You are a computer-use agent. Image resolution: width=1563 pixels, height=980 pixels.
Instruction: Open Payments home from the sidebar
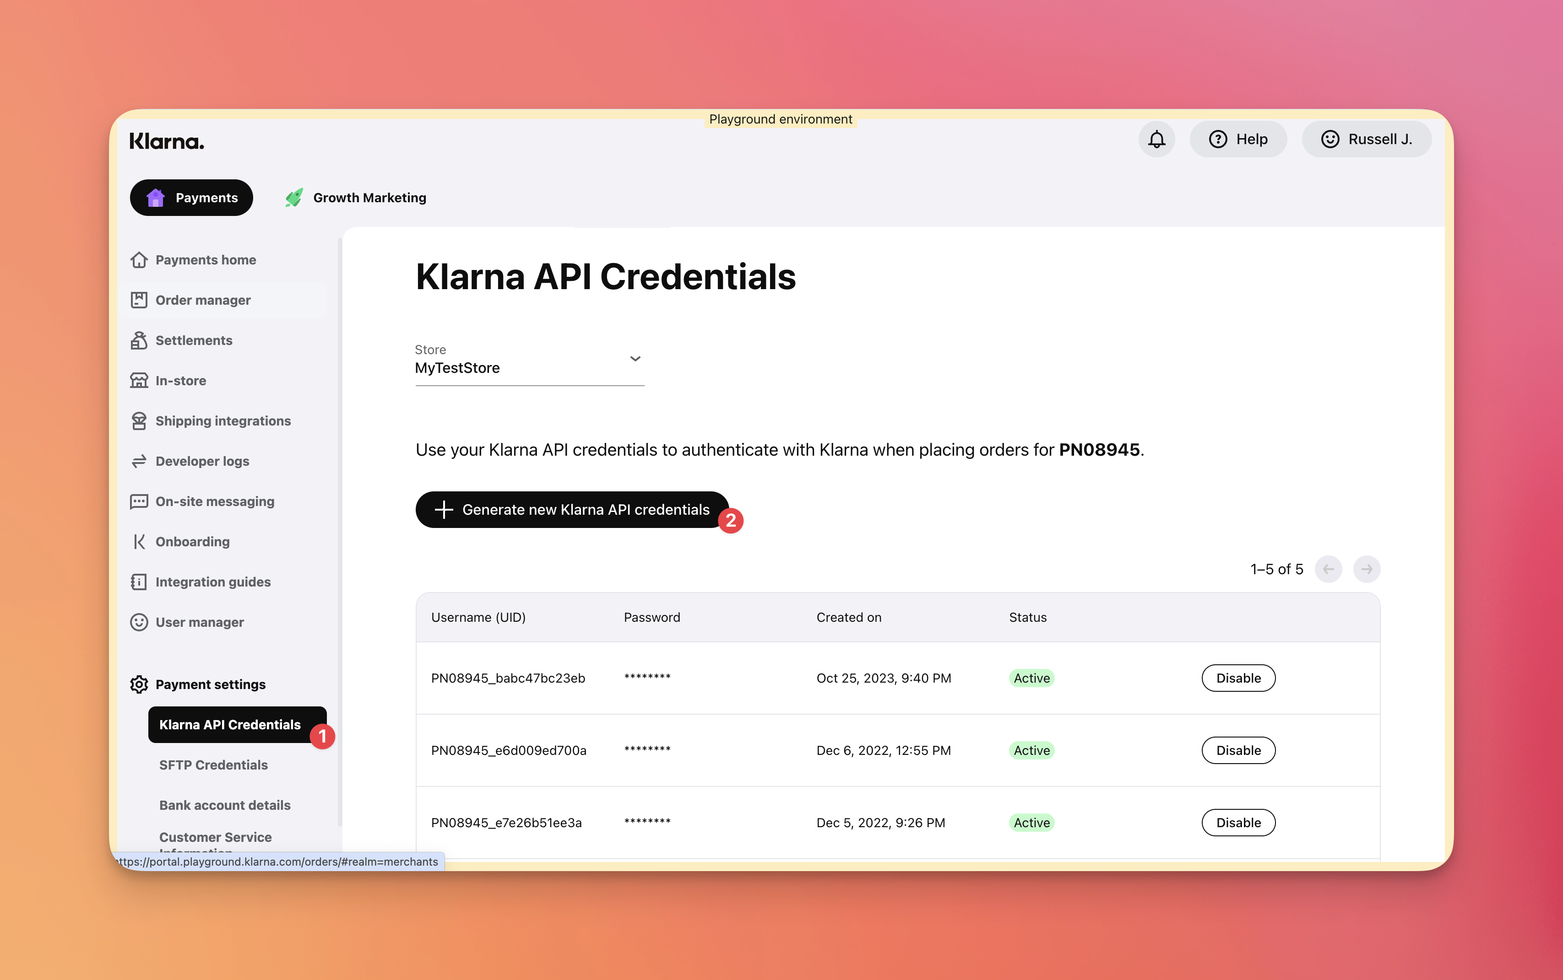(x=204, y=259)
